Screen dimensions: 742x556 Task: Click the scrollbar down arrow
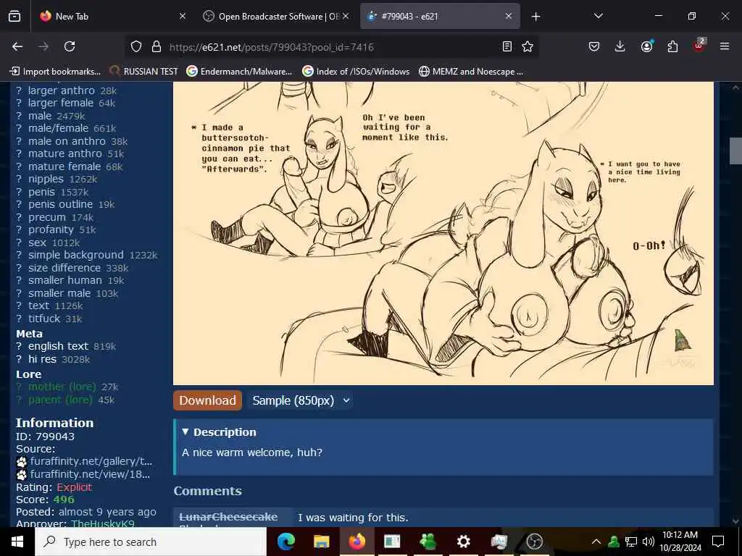click(x=735, y=521)
